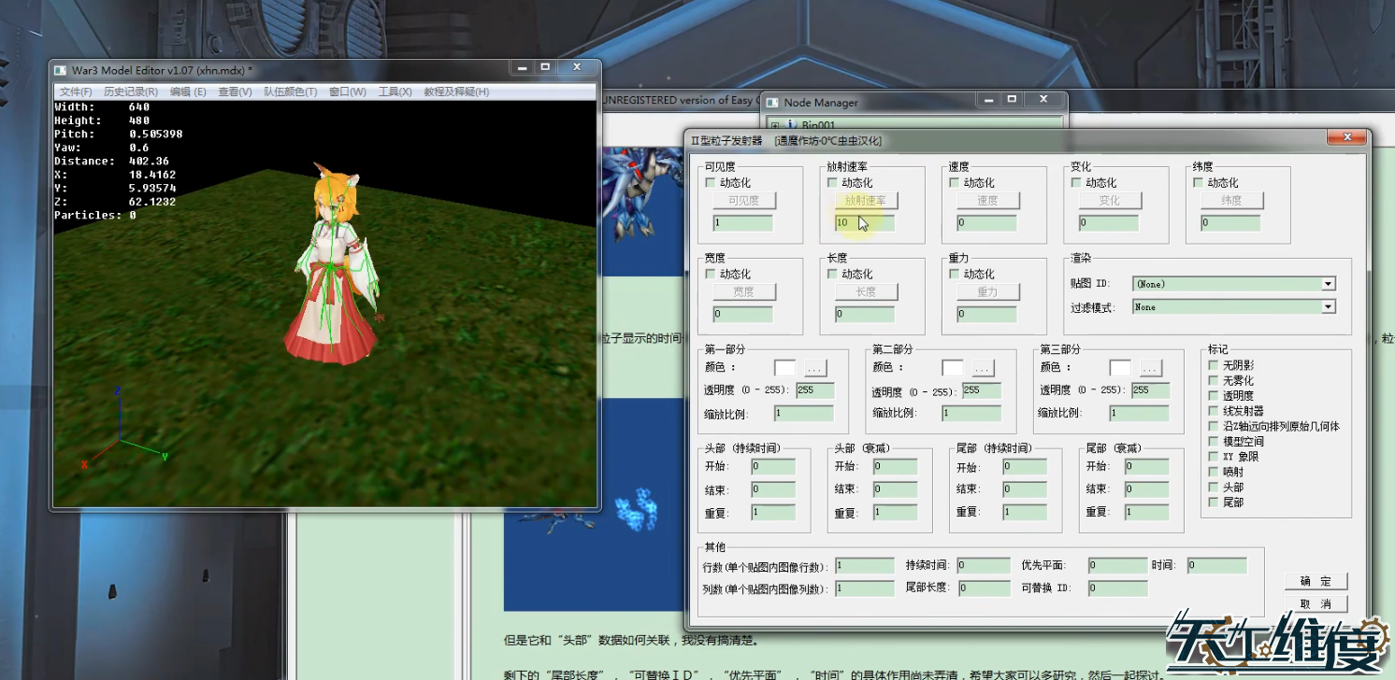Open the 工具(X) menu
The width and height of the screenshot is (1395, 680).
pyautogui.click(x=395, y=92)
